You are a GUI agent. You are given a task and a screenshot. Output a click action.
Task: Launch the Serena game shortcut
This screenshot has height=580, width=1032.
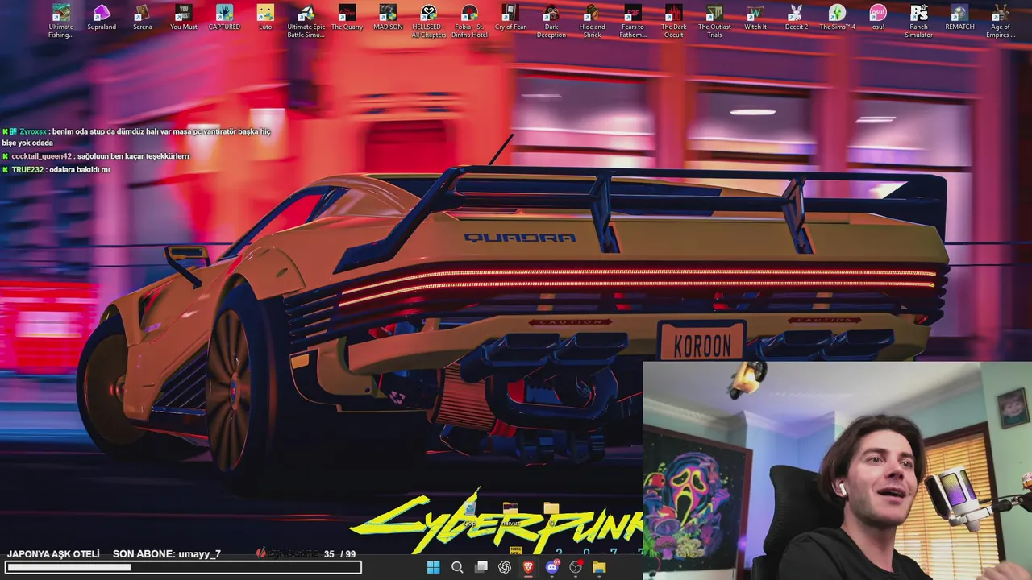coord(142,18)
